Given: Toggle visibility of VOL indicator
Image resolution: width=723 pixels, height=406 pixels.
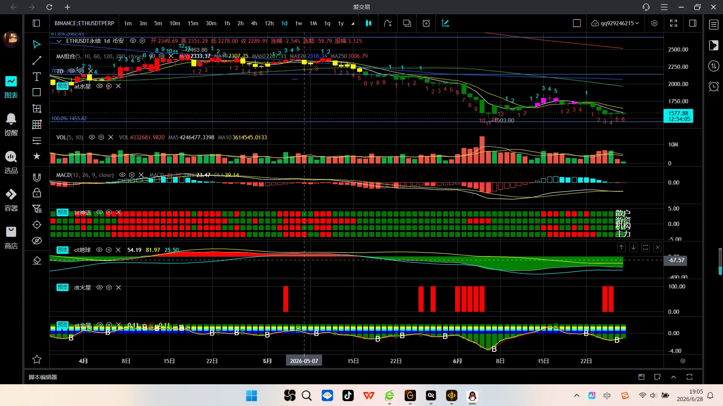Looking at the screenshot, I should click(92, 137).
